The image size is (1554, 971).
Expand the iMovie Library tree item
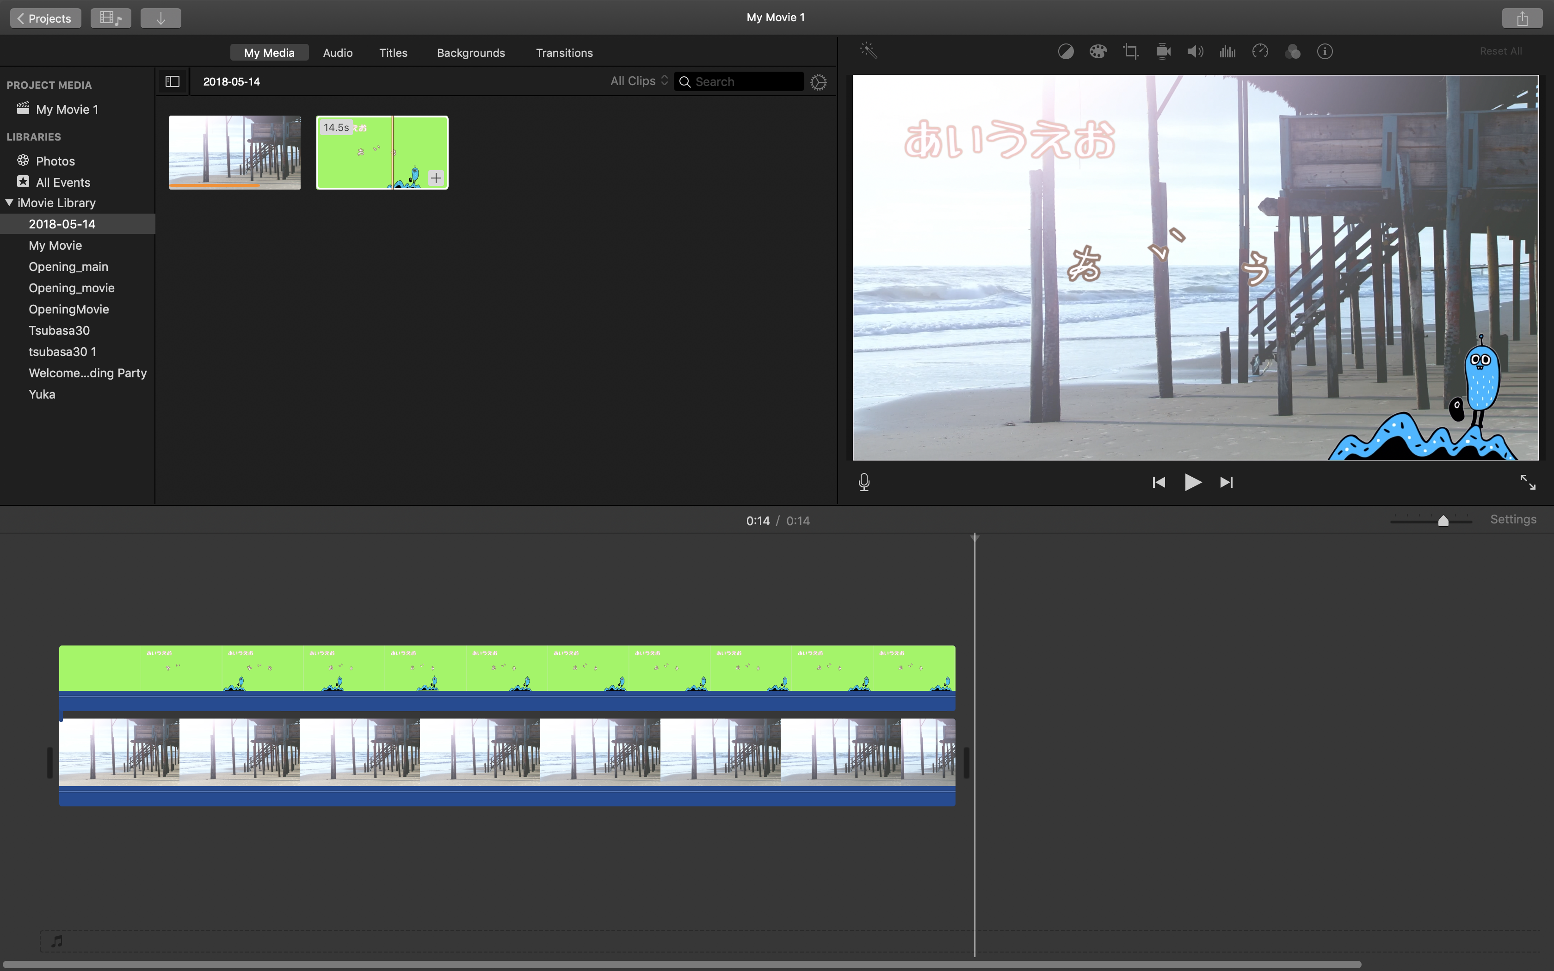[x=9, y=203]
